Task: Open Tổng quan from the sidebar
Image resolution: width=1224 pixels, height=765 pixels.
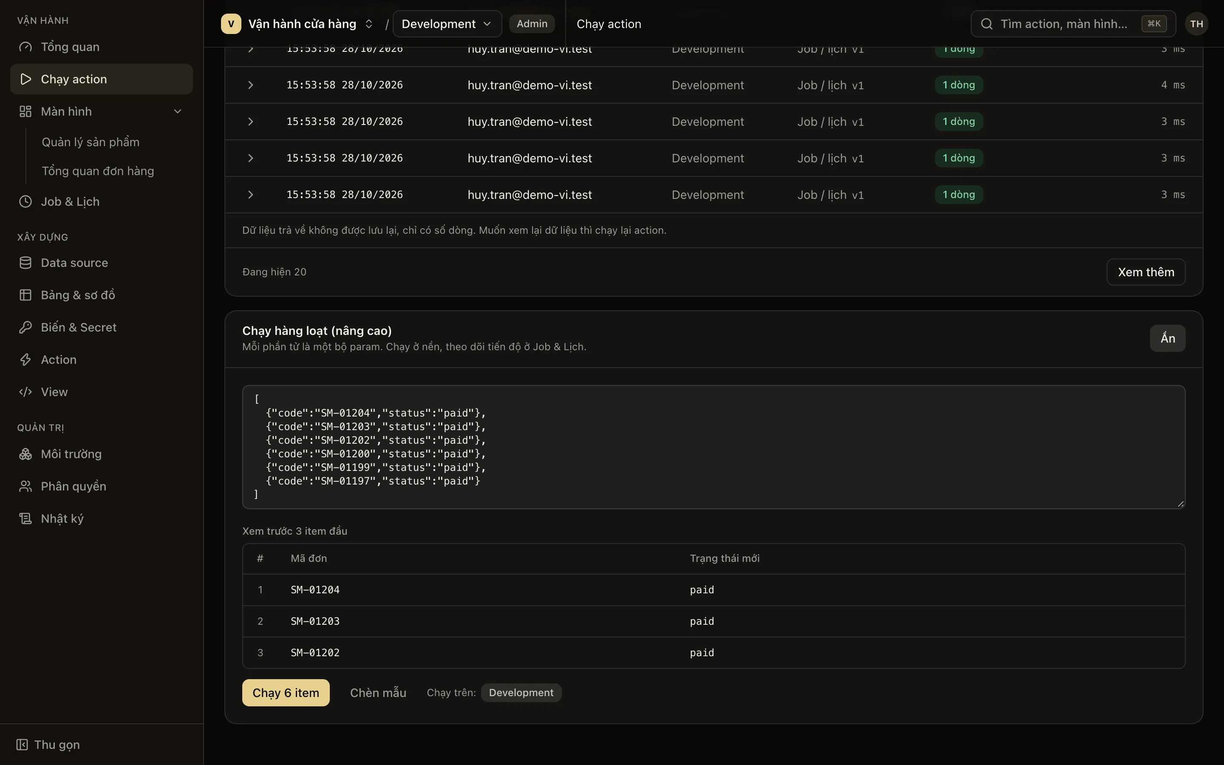Action: (x=101, y=47)
